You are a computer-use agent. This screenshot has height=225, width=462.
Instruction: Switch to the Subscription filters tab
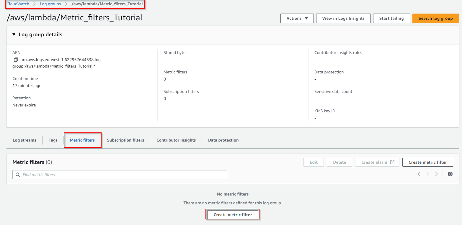click(x=125, y=140)
